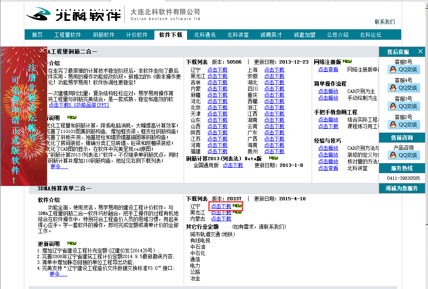This screenshot has width=428, height=289.
Task: Click 点击查看 under 网络注册版
Action: coord(328,69)
